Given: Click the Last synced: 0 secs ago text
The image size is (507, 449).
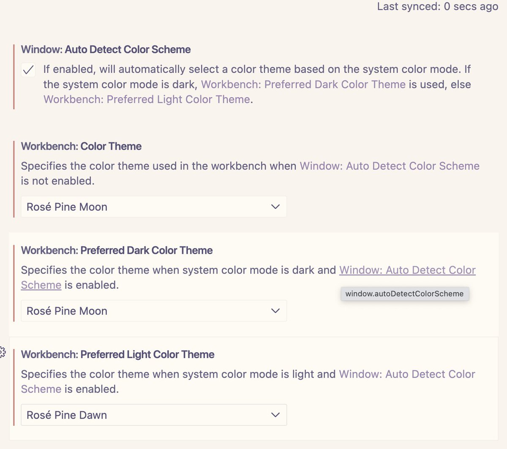Looking at the screenshot, I should pos(438,6).
